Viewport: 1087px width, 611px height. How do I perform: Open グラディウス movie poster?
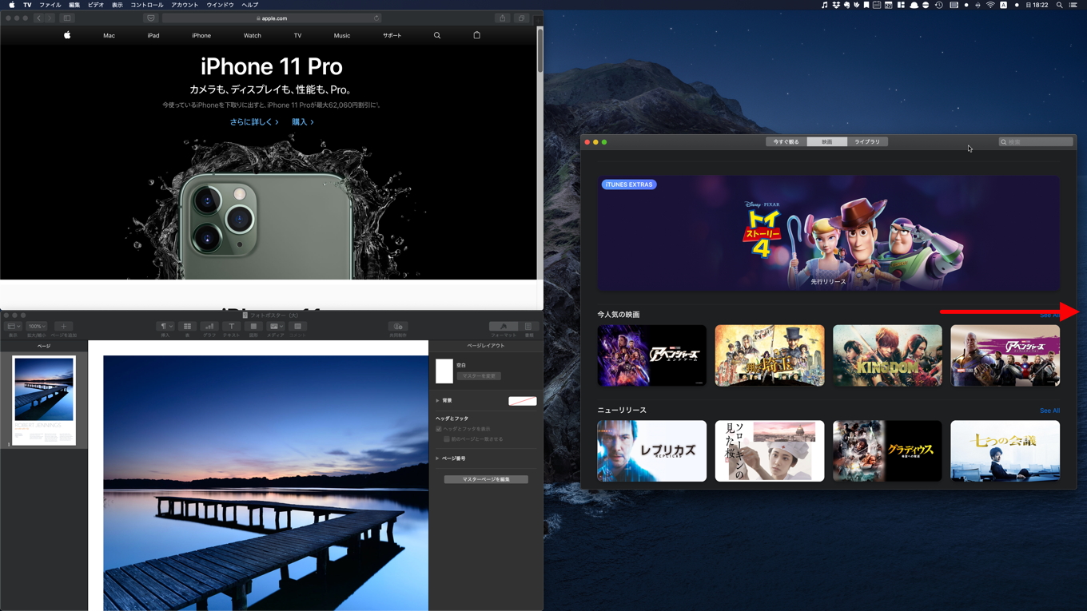coord(887,451)
